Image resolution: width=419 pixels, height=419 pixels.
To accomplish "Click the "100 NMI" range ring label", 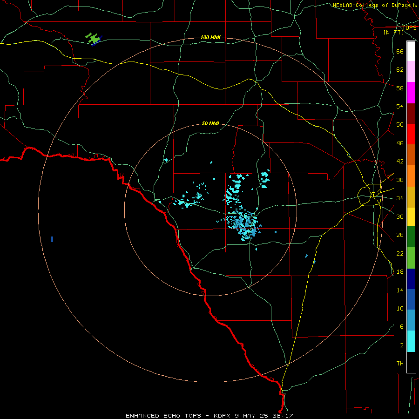I will [210, 37].
